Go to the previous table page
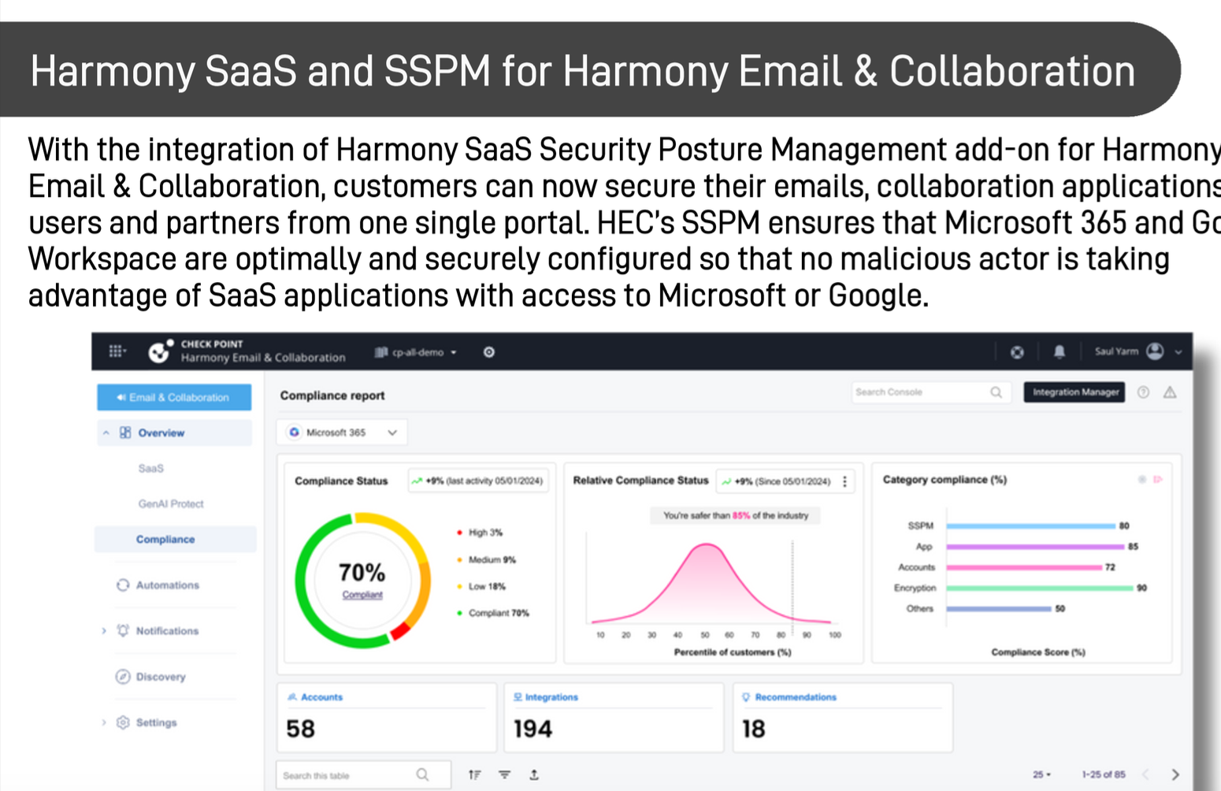Screen dimensions: 1221x791 [x=1146, y=774]
